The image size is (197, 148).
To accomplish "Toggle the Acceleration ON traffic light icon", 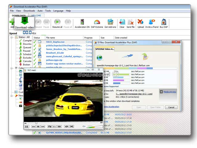I will click(82, 22).
